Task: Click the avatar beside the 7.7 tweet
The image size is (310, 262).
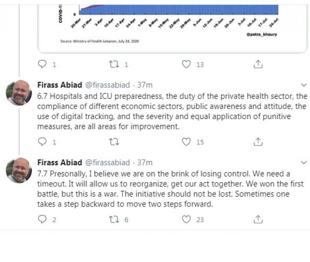Action: (19, 171)
